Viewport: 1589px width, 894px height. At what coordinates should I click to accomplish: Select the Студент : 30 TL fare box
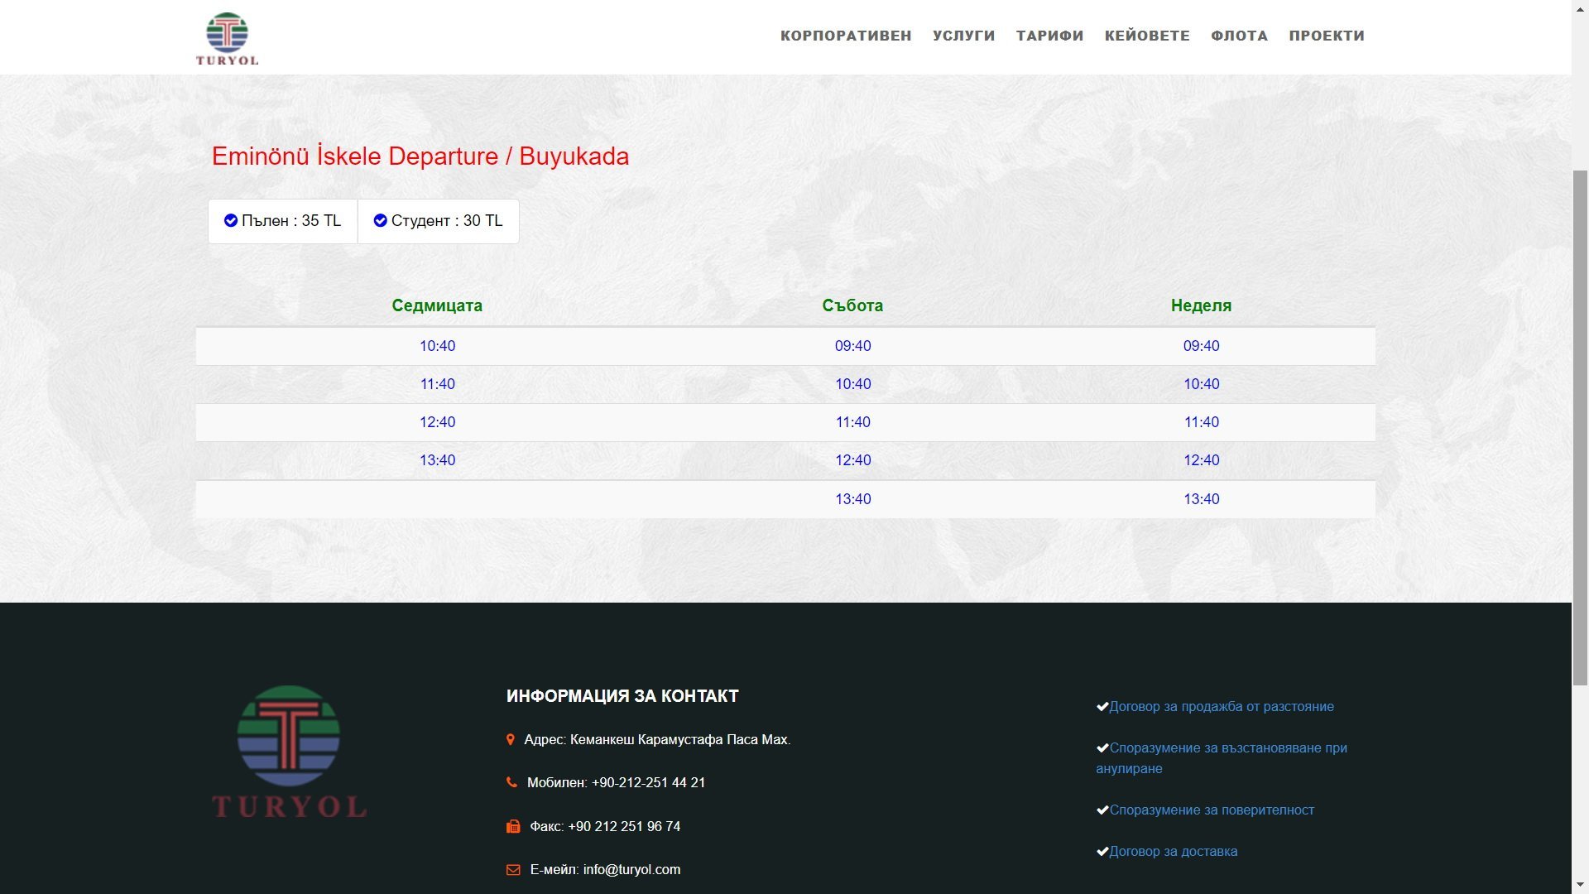click(439, 221)
